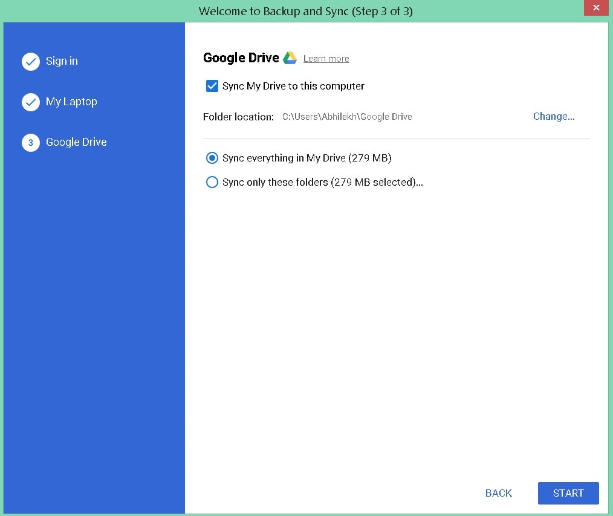Viewport: 613px width, 516px height.
Task: Click the Folder location label
Action: tap(238, 117)
